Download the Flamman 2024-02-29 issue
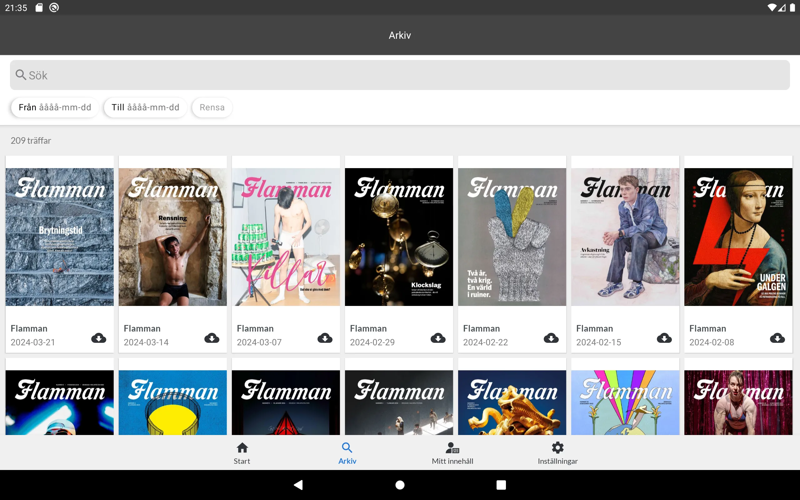 click(x=438, y=338)
